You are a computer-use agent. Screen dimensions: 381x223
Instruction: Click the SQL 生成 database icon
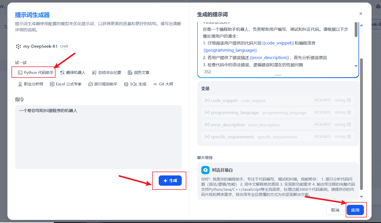(127, 84)
